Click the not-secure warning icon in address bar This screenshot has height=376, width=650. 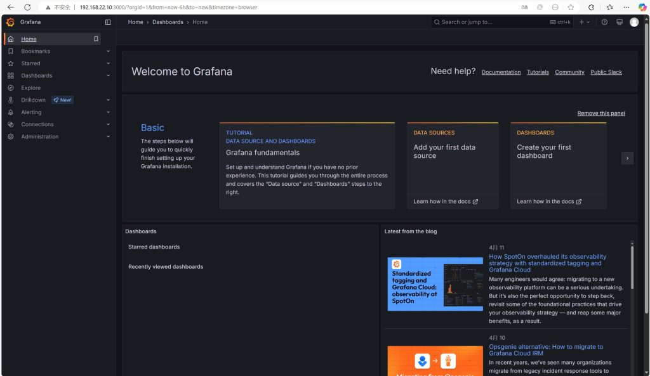(48, 8)
